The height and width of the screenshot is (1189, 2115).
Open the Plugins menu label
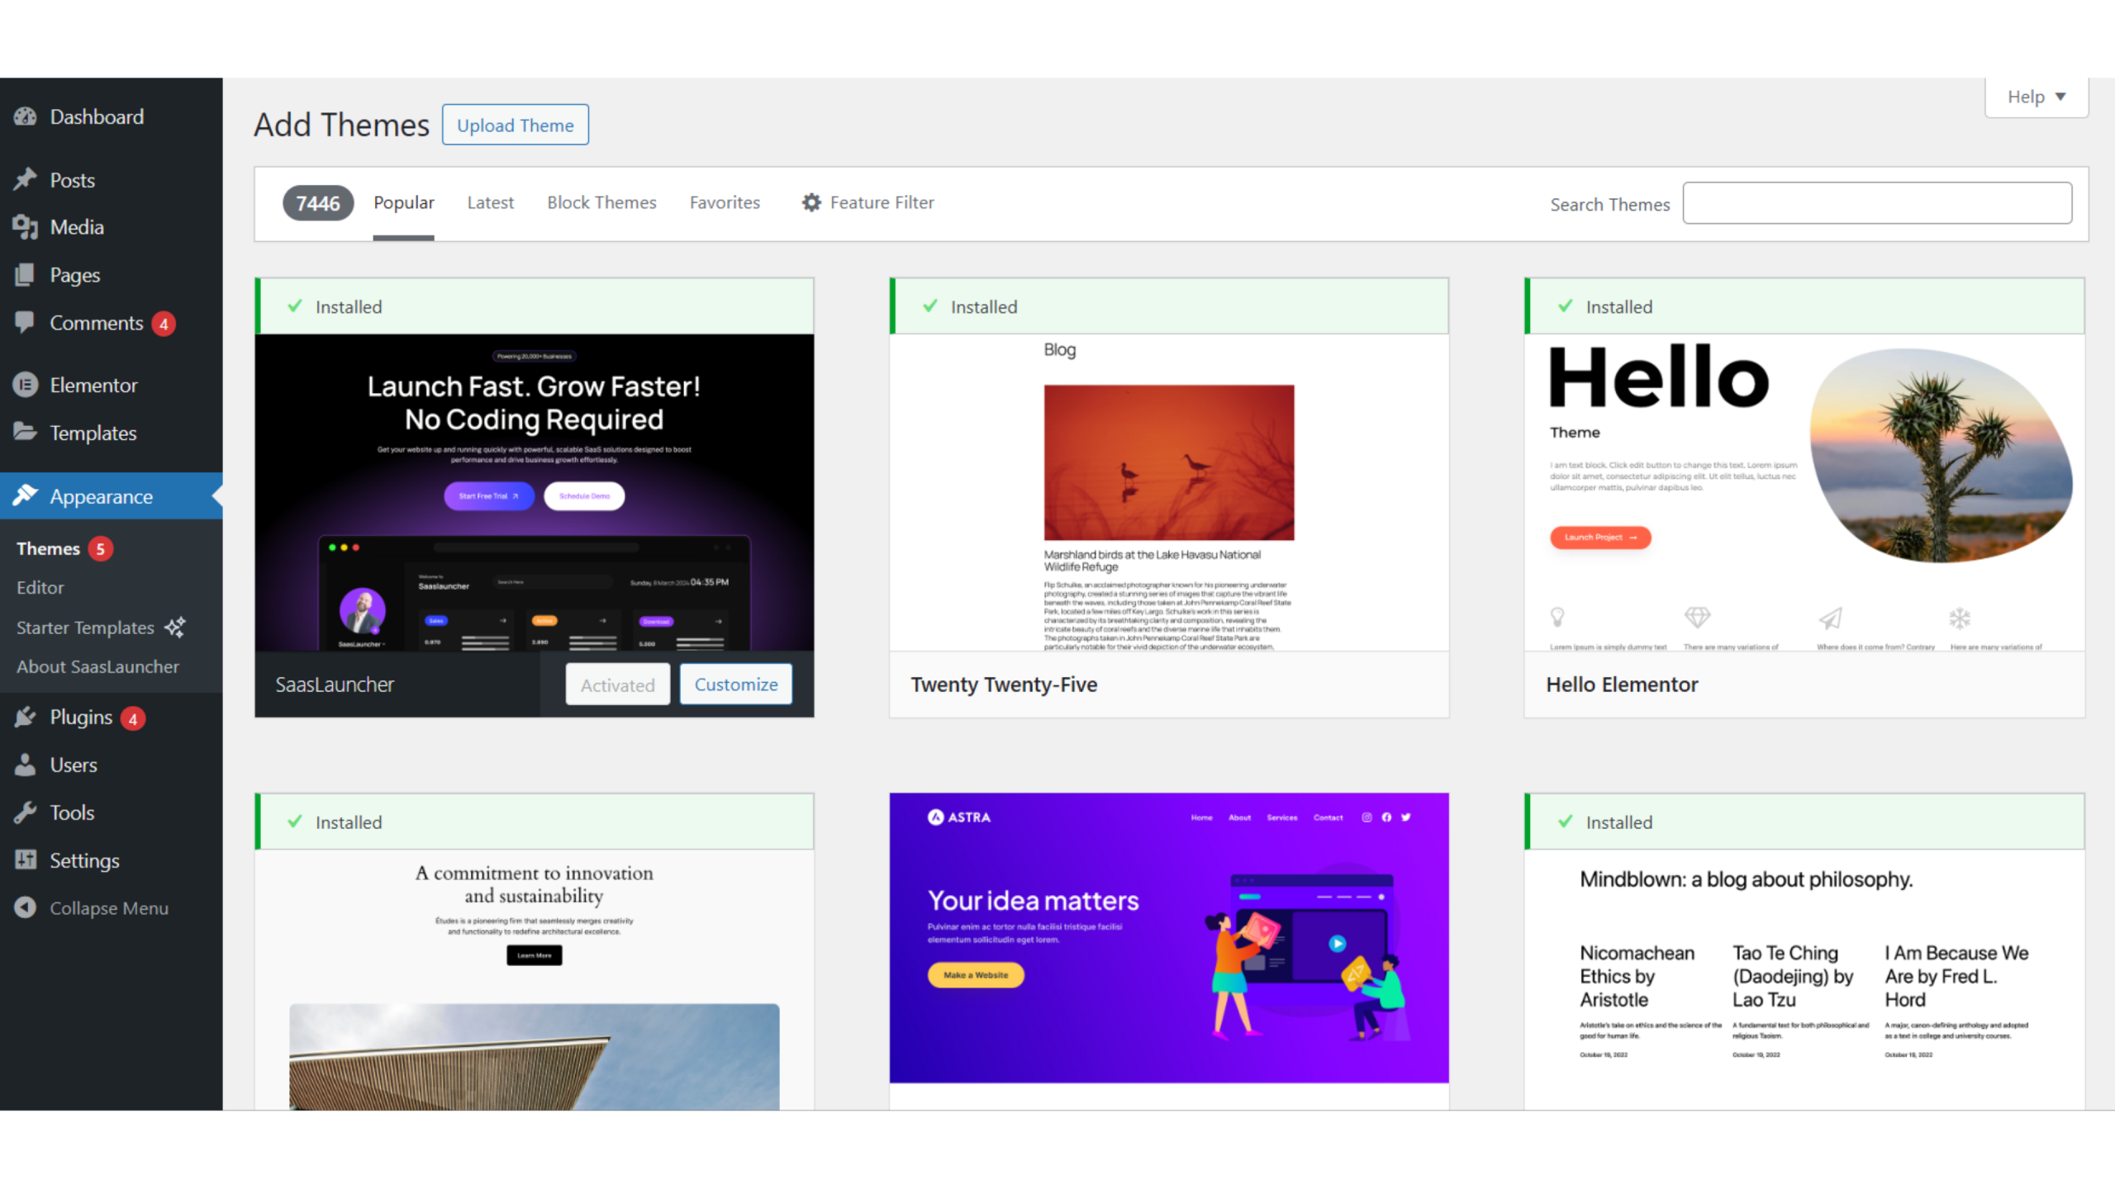[81, 718]
